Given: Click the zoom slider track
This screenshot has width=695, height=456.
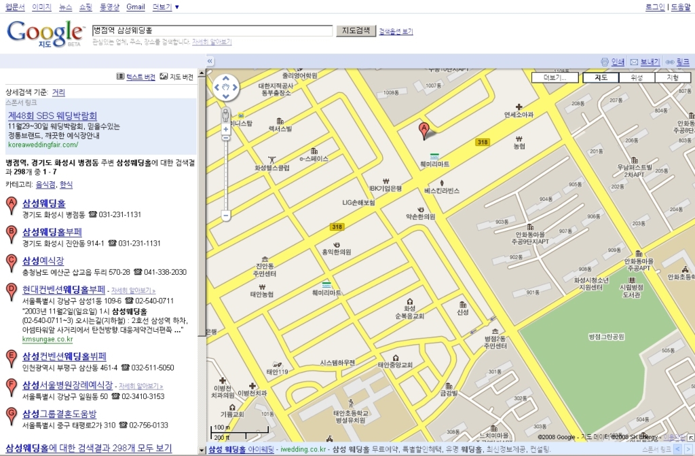Looking at the screenshot, I should [x=225, y=177].
